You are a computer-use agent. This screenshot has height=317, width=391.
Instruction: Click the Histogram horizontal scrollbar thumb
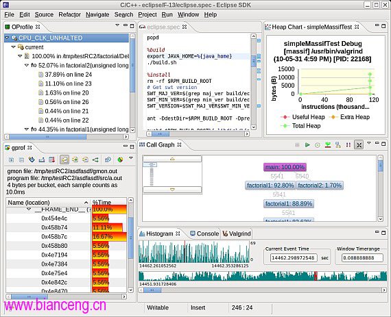tap(152, 290)
